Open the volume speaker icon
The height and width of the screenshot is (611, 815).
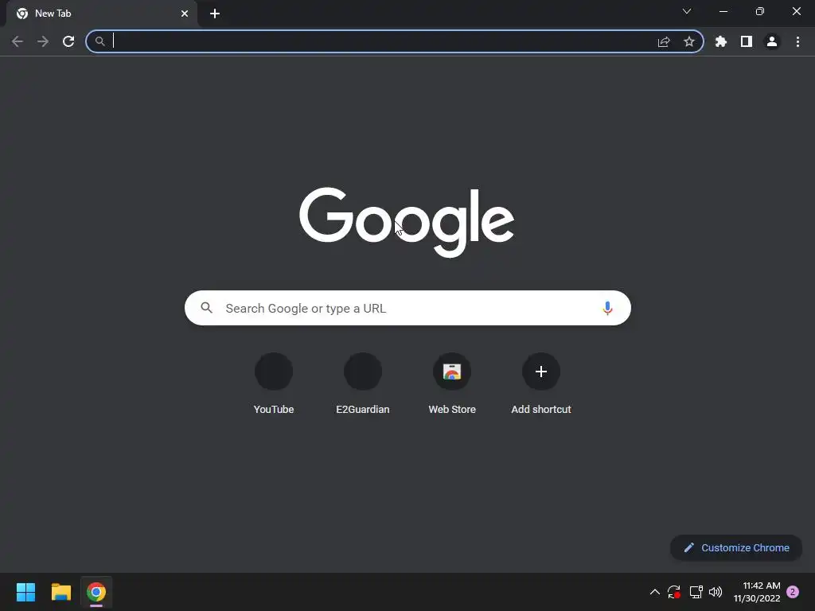tap(716, 592)
